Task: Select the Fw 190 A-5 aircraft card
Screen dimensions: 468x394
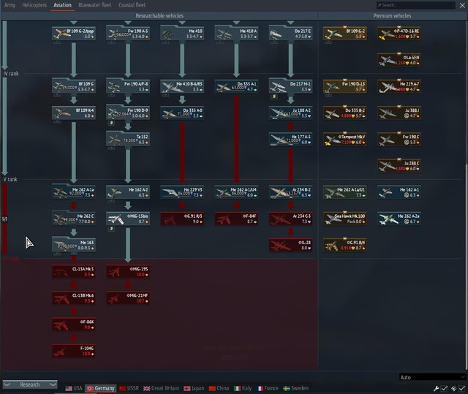Action: [128, 34]
